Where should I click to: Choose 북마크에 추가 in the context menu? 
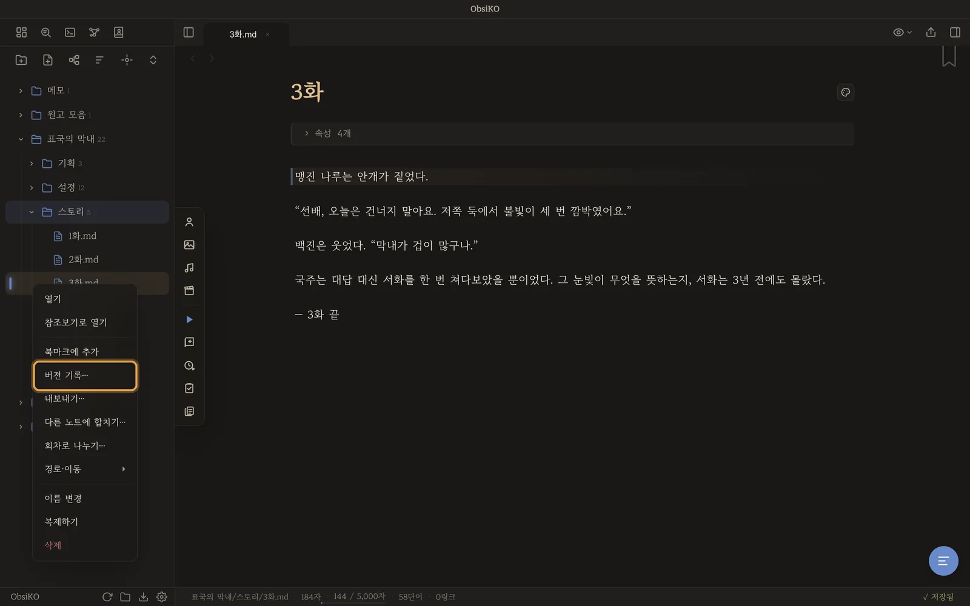click(85, 351)
